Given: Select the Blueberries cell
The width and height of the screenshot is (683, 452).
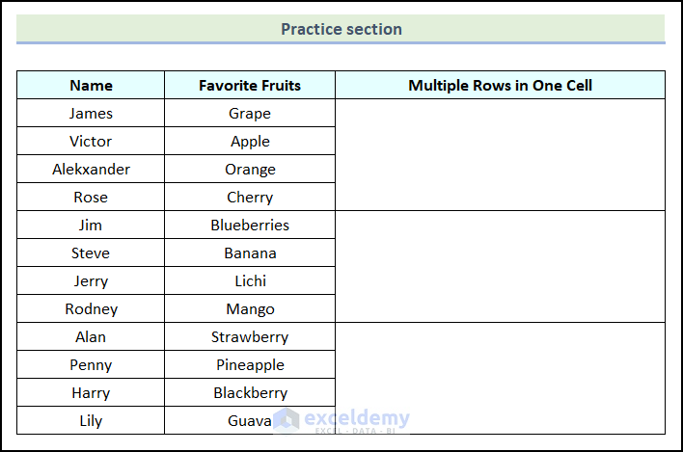Looking at the screenshot, I should click(x=250, y=225).
